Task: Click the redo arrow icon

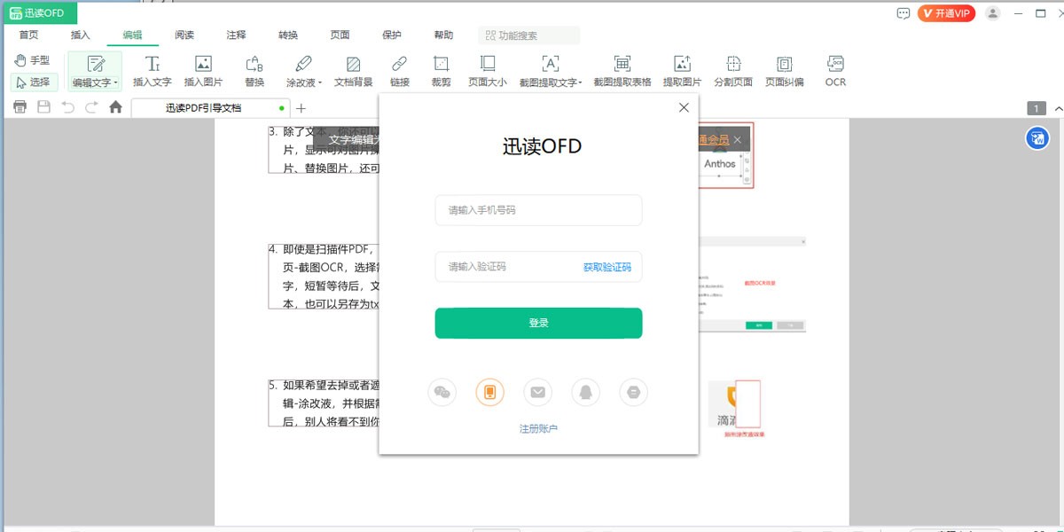Action: pyautogui.click(x=91, y=107)
